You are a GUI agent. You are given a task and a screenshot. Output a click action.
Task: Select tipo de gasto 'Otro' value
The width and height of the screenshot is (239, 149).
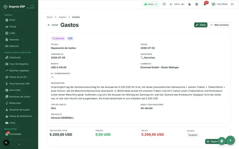point(53,108)
